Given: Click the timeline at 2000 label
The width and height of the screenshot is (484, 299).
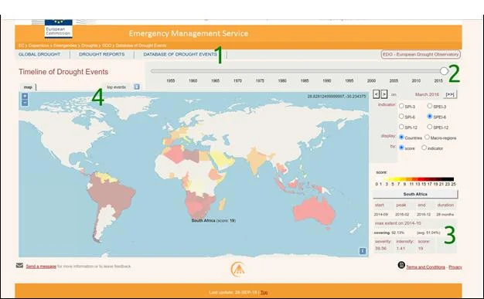Looking at the screenshot, I should (371, 80).
